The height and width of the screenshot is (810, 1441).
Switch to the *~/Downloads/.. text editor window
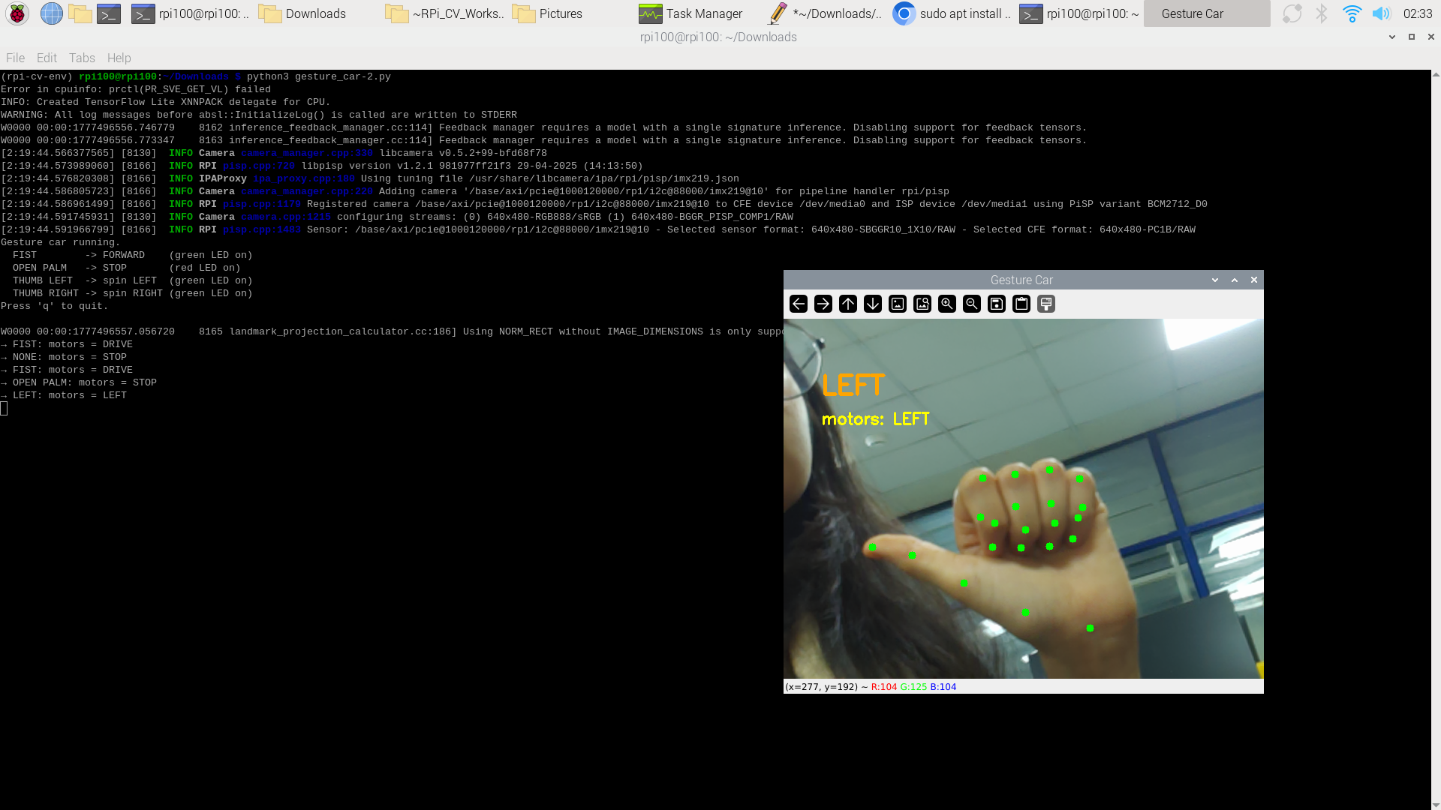pyautogui.click(x=824, y=13)
